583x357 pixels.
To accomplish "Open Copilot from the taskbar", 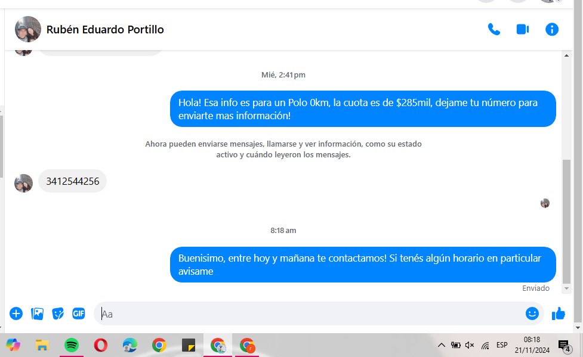I will point(13,345).
